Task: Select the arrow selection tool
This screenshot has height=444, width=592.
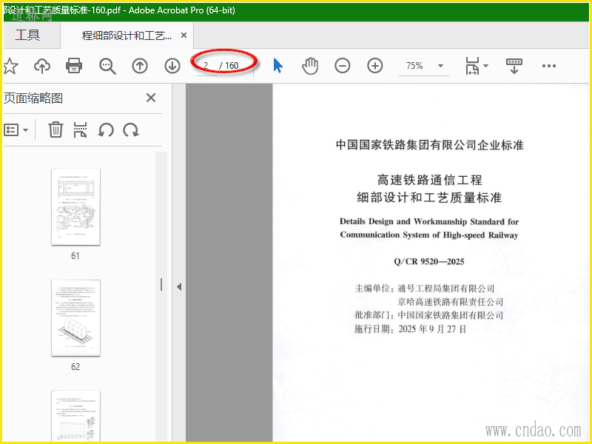Action: (x=278, y=66)
